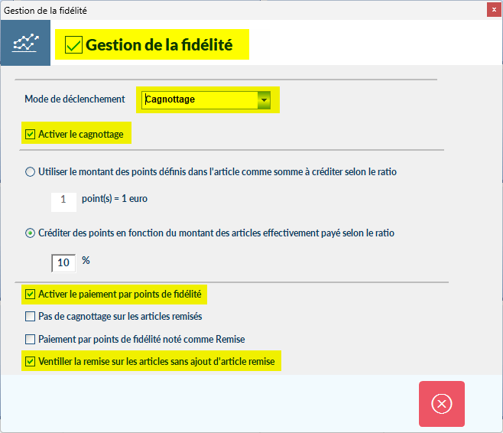Click the Cagnottage combo box field

pyautogui.click(x=206, y=99)
